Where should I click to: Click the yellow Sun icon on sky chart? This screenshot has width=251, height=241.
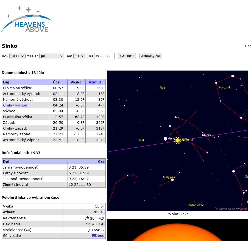tap(177, 140)
